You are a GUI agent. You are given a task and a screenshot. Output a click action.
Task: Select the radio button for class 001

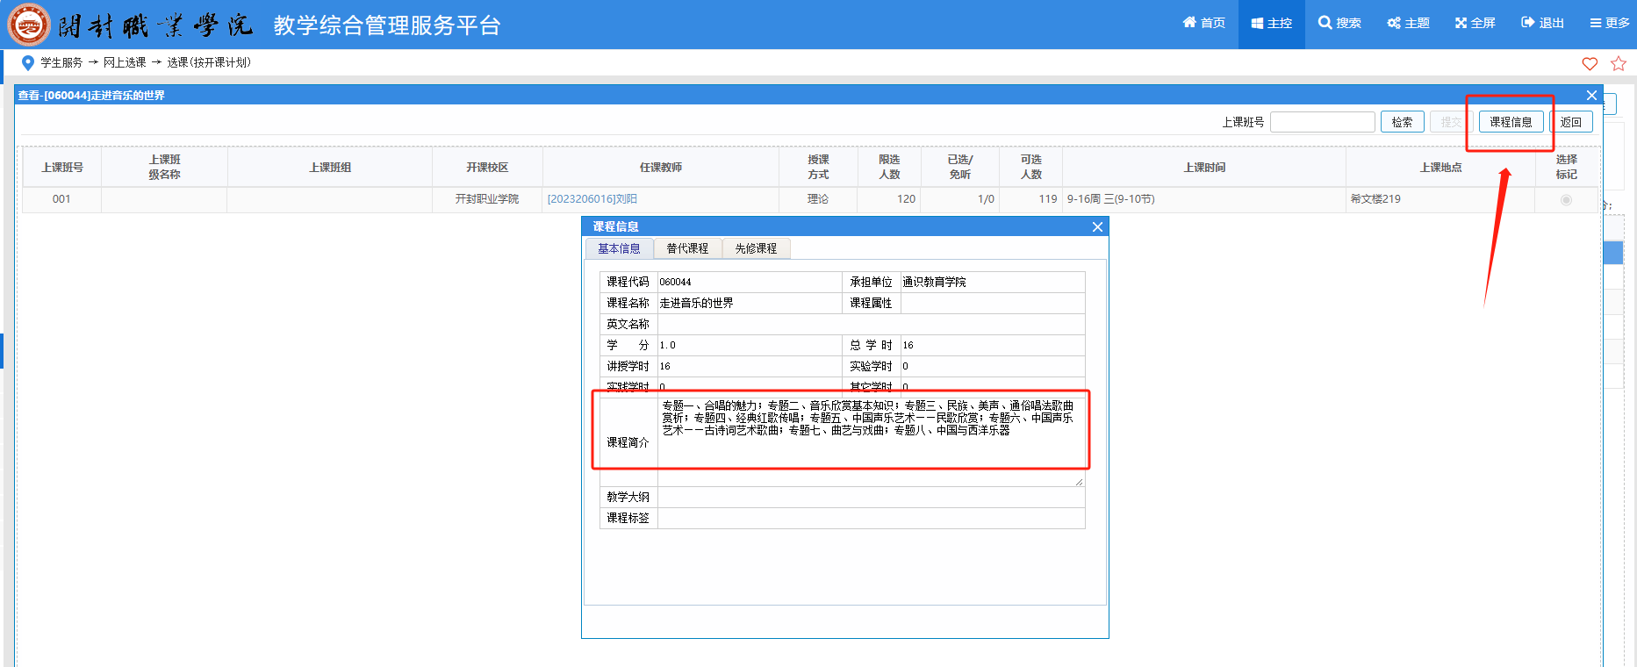1566,200
